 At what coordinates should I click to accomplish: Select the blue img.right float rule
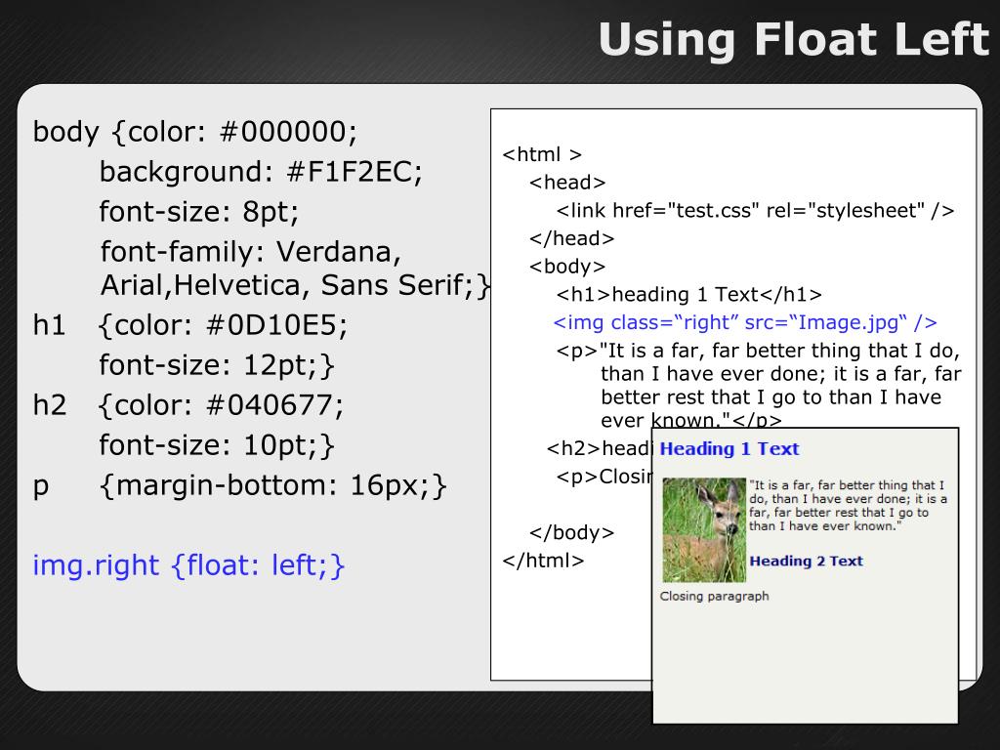(x=189, y=565)
